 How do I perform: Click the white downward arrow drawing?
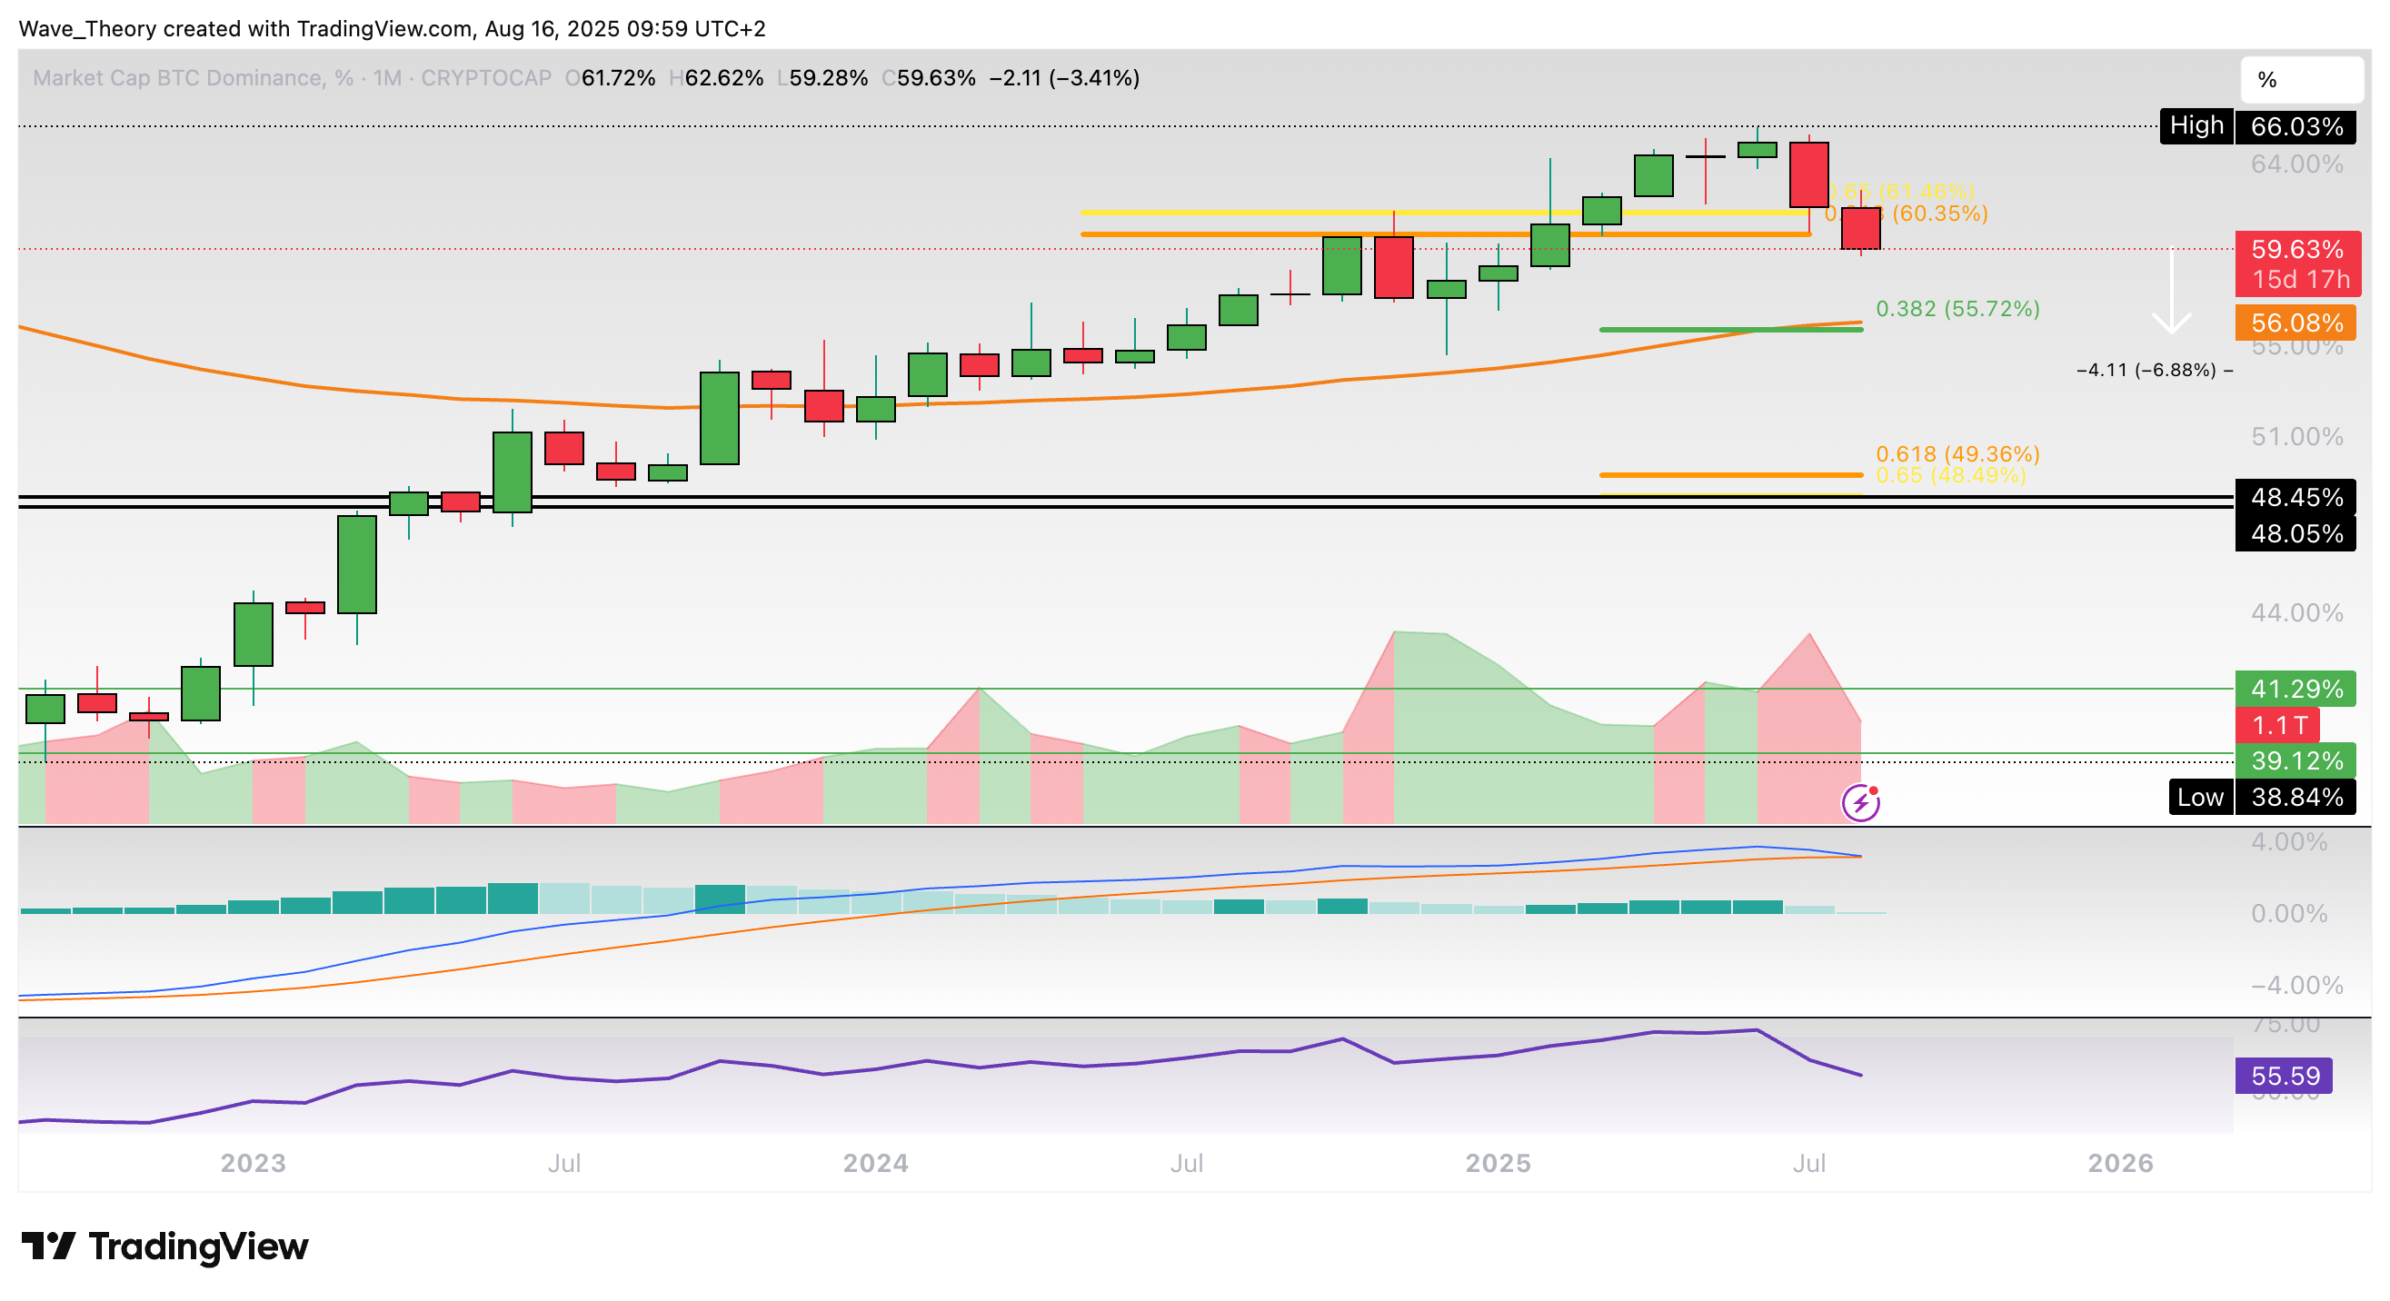tap(2171, 291)
